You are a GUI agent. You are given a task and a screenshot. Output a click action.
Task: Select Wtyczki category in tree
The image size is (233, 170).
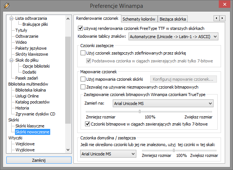coord(15,138)
